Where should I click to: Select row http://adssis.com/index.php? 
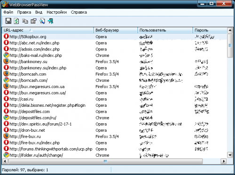(x=115, y=49)
